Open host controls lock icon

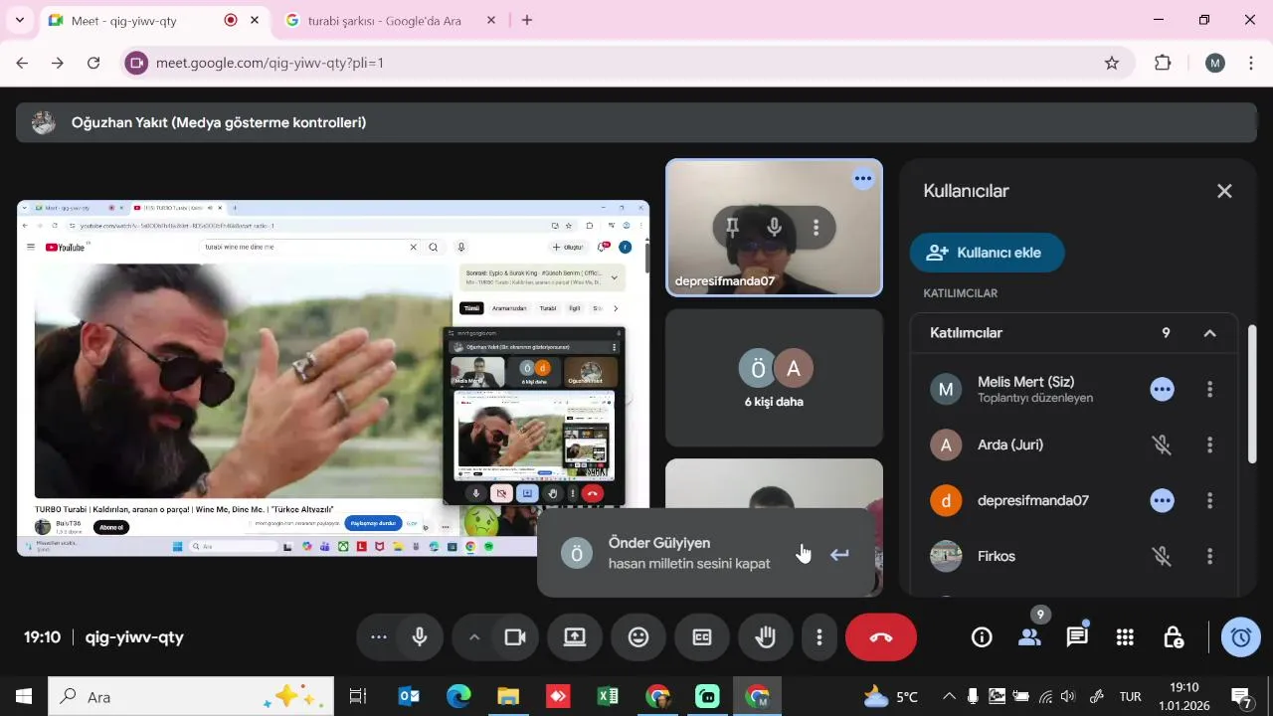point(1173,637)
